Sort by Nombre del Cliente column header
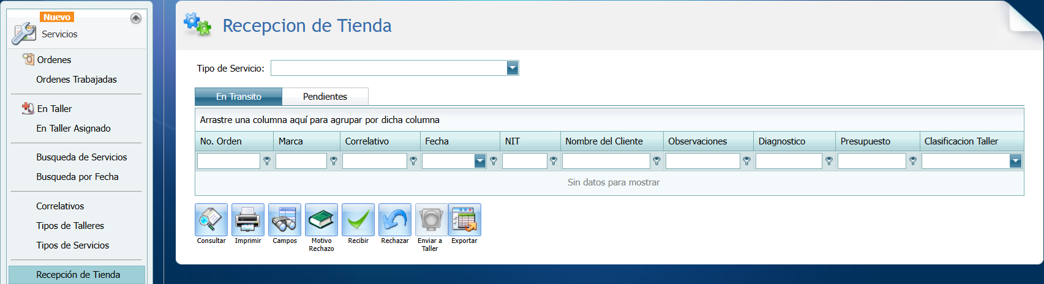 pos(612,141)
